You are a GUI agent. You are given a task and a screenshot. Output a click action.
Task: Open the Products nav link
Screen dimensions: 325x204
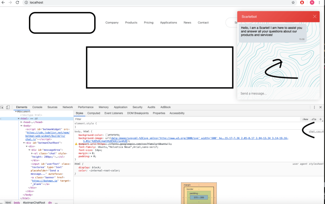[131, 23]
